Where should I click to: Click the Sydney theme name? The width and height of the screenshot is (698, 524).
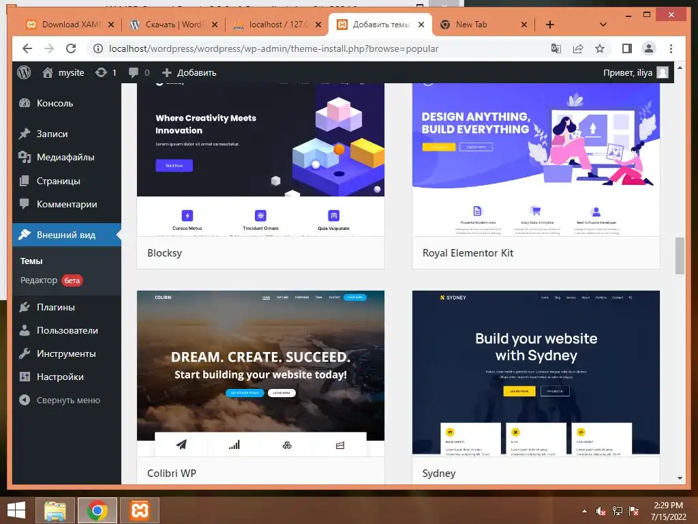coord(439,474)
